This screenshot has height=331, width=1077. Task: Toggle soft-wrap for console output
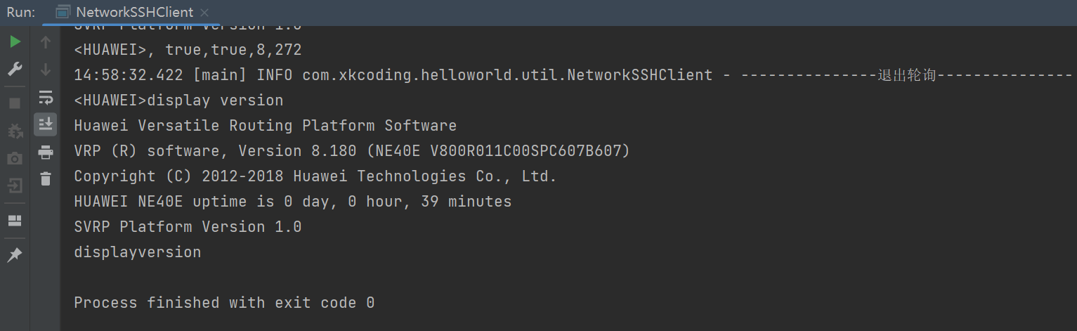(46, 97)
